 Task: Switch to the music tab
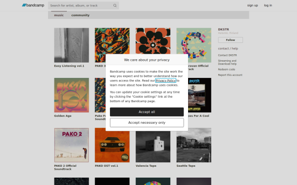point(59,15)
